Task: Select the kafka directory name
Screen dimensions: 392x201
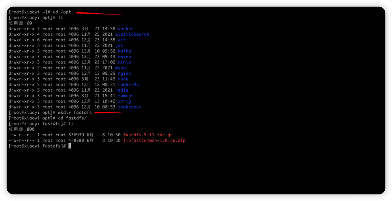Action: click(x=124, y=51)
